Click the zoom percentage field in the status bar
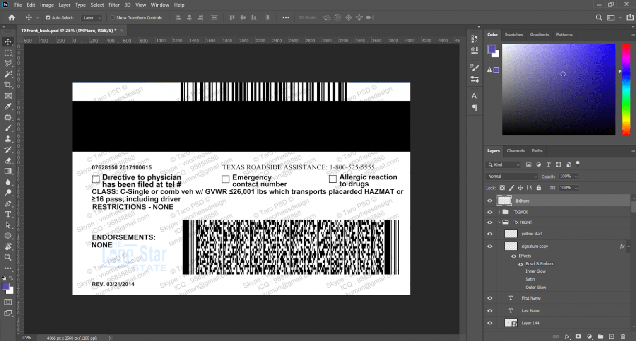 pos(26,338)
